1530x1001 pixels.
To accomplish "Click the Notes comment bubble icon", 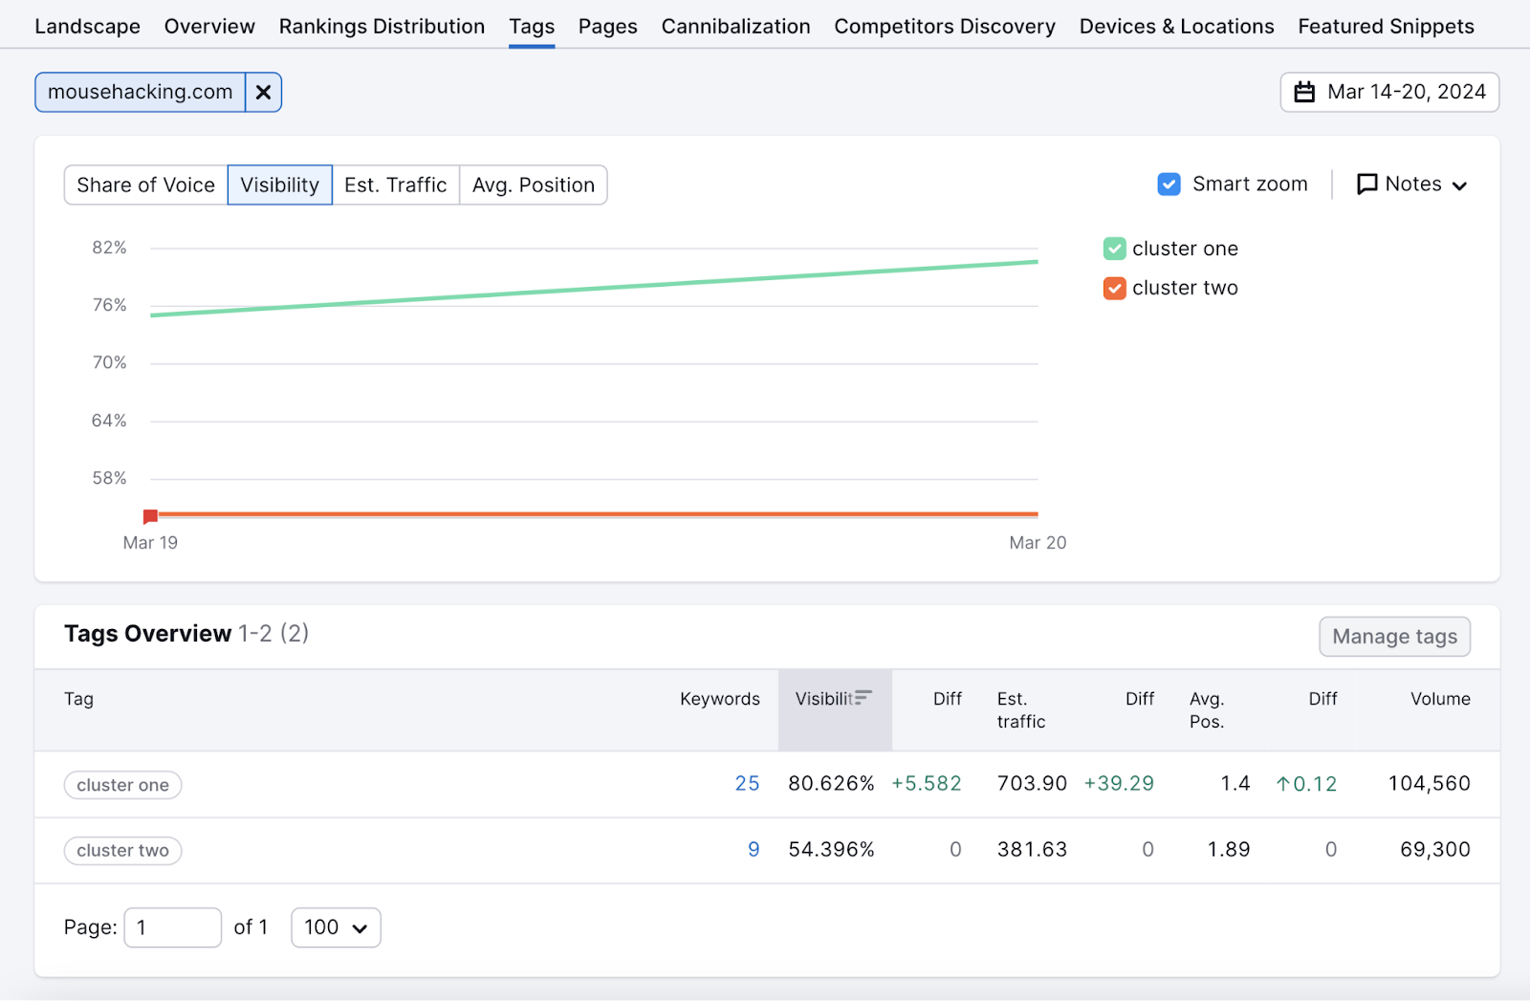I will 1367,184.
